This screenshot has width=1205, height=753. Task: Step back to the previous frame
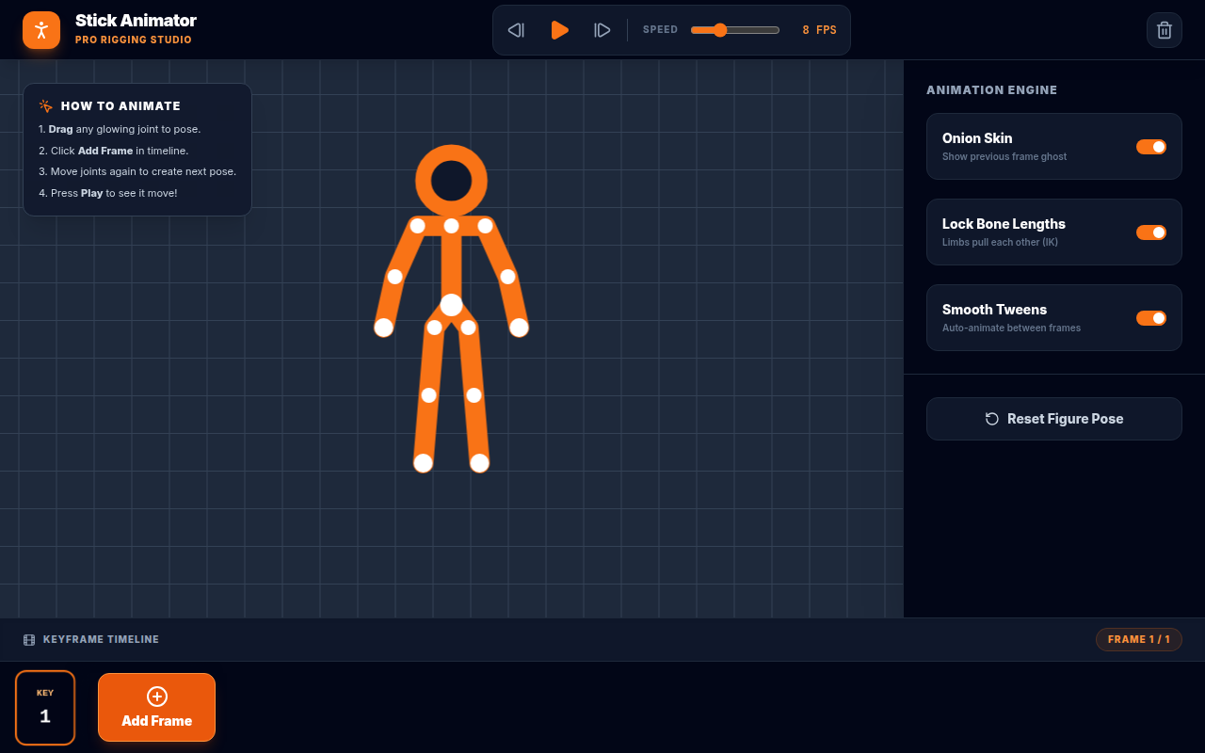pos(516,30)
